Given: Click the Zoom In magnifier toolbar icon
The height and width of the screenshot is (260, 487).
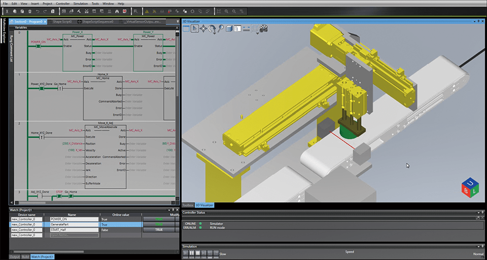Looking at the screenshot, I should click(x=226, y=11).
